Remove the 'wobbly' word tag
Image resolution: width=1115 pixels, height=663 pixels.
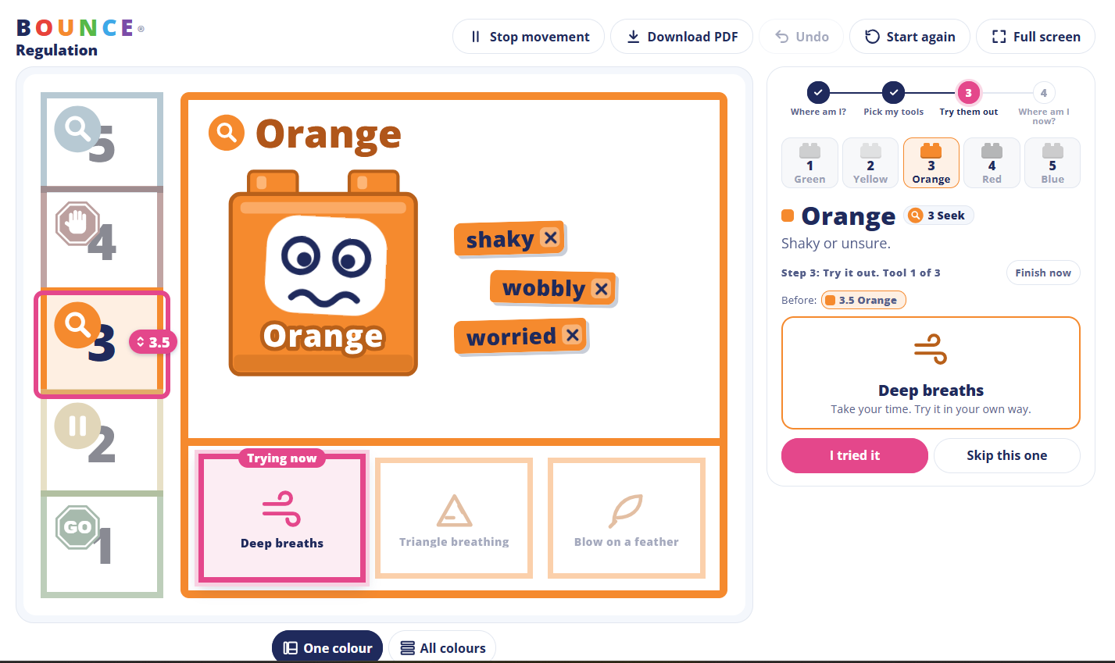601,289
